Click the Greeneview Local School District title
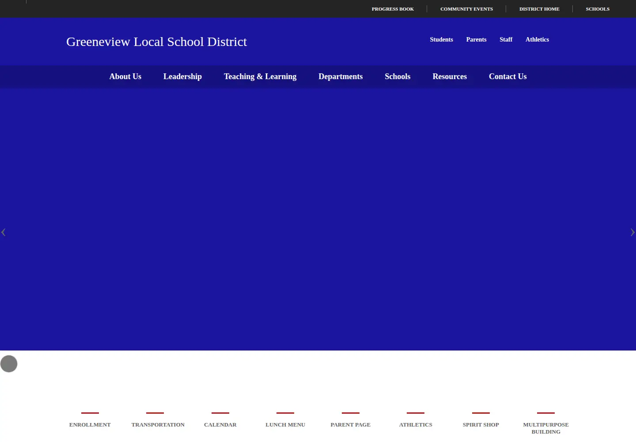This screenshot has width=636, height=442. tap(156, 42)
